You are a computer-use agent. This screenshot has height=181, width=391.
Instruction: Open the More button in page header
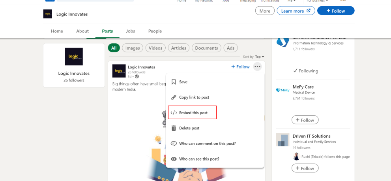(265, 11)
